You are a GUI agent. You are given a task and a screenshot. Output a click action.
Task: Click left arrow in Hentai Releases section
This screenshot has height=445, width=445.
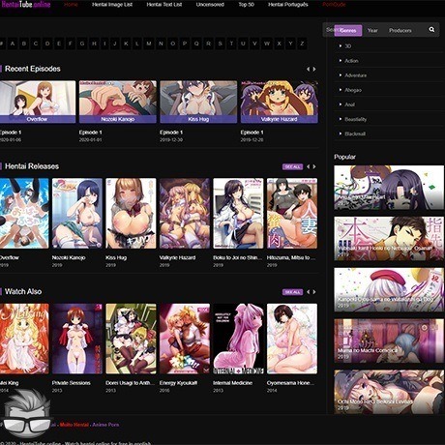(308, 166)
